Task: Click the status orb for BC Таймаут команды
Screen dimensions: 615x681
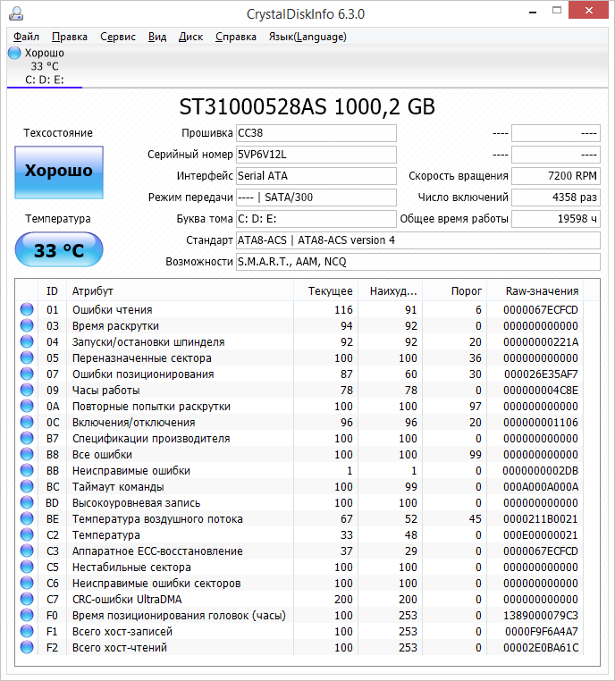Action: point(27,486)
